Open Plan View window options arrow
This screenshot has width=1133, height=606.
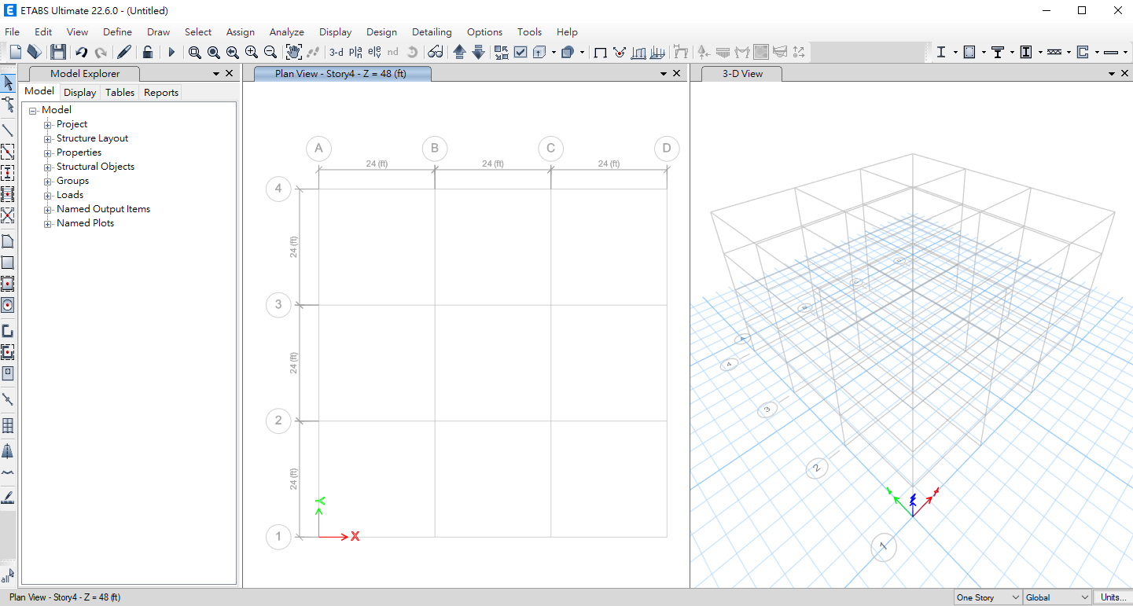(x=664, y=73)
